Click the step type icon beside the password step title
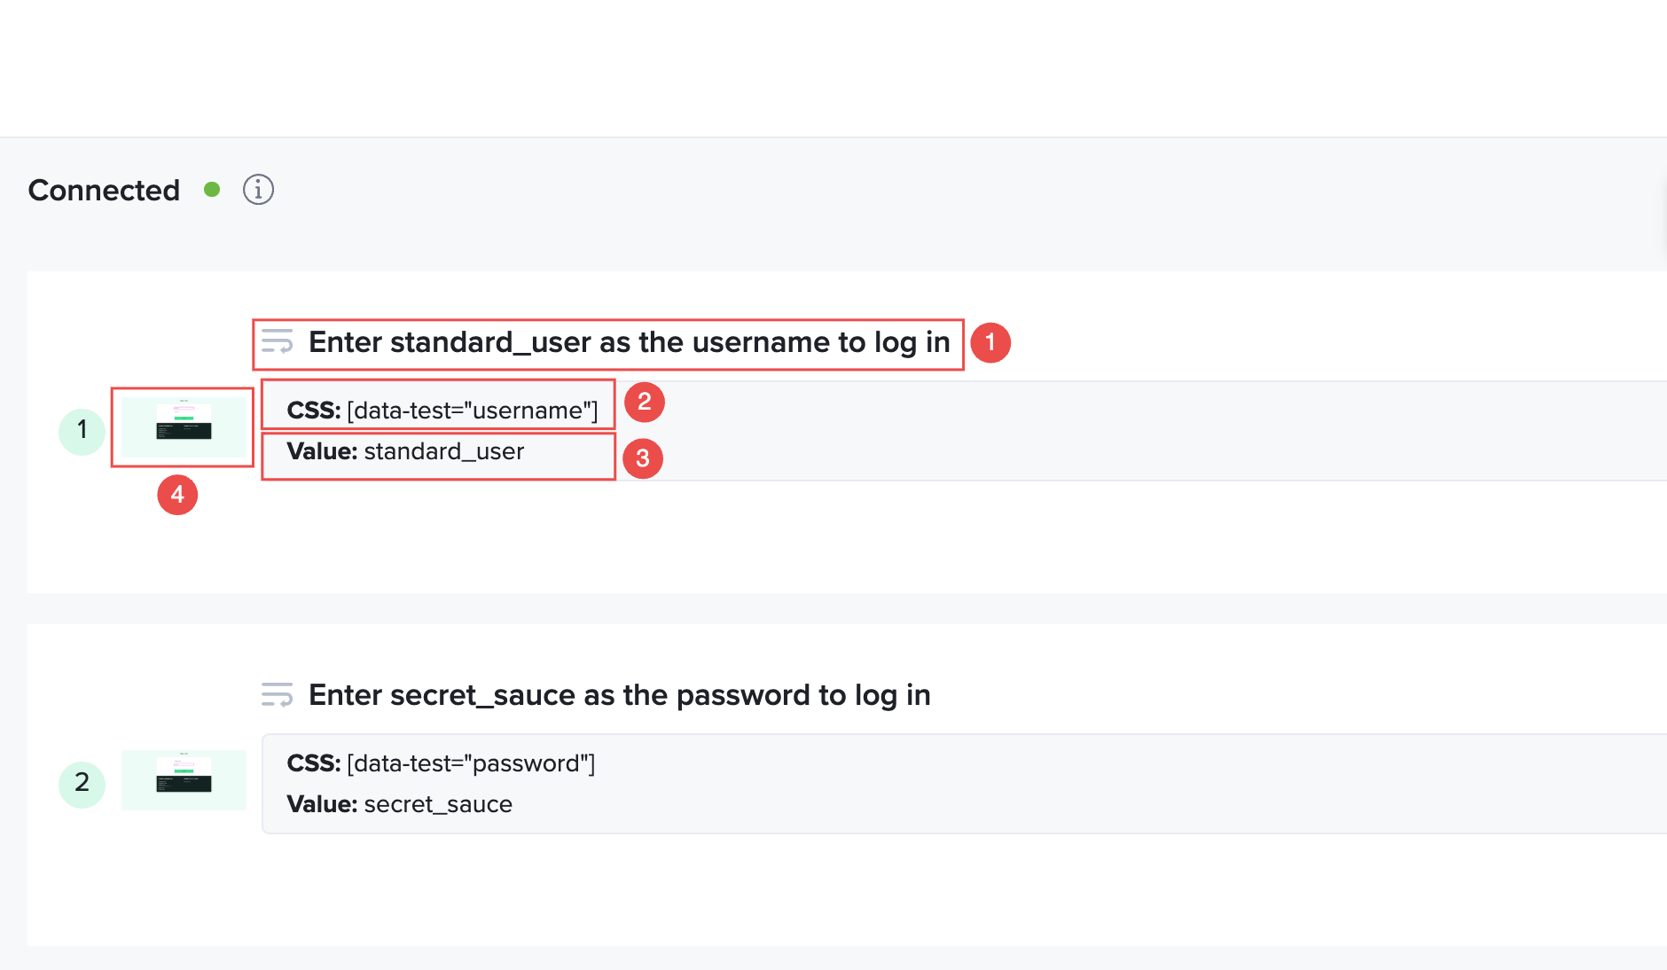 click(278, 694)
